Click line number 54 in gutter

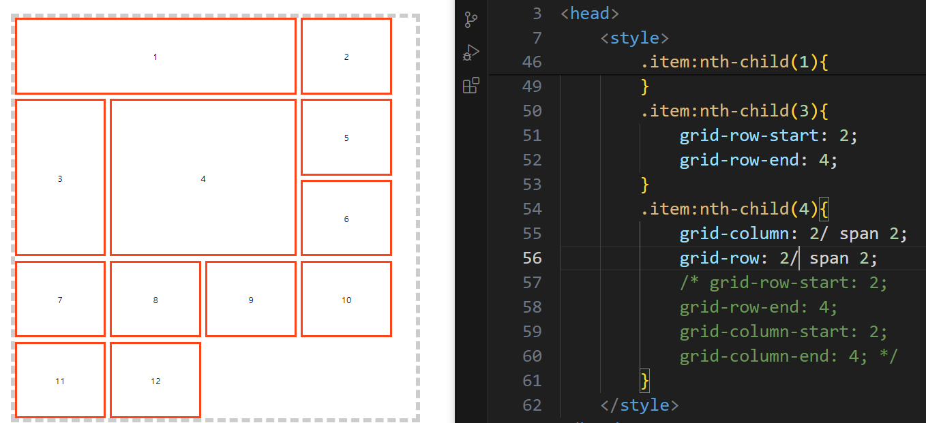tap(532, 209)
